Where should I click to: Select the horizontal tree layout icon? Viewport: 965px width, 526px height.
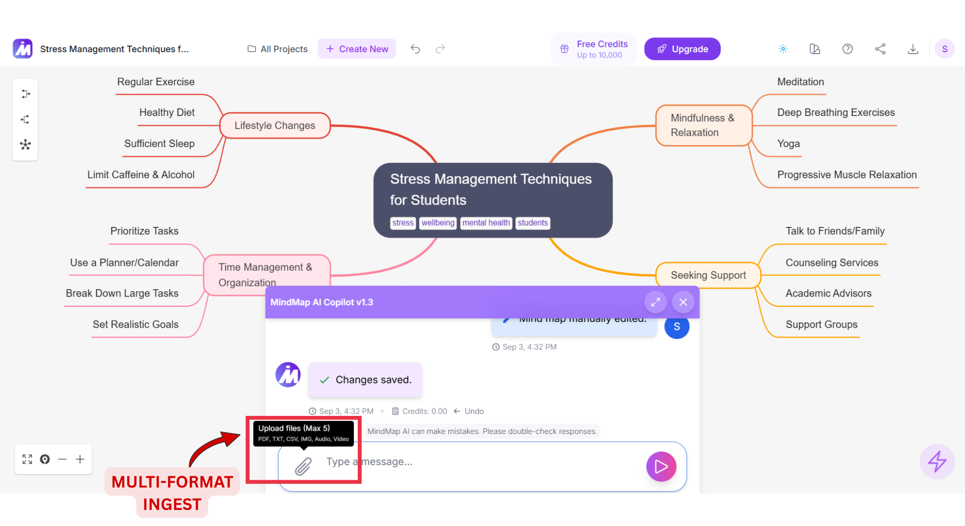[25, 94]
